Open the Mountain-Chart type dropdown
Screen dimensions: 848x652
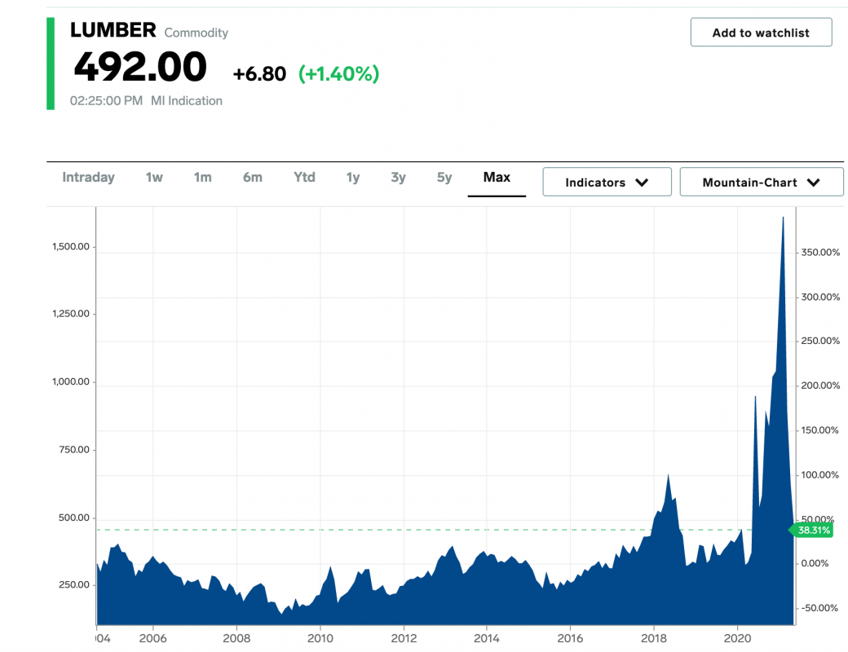(762, 183)
